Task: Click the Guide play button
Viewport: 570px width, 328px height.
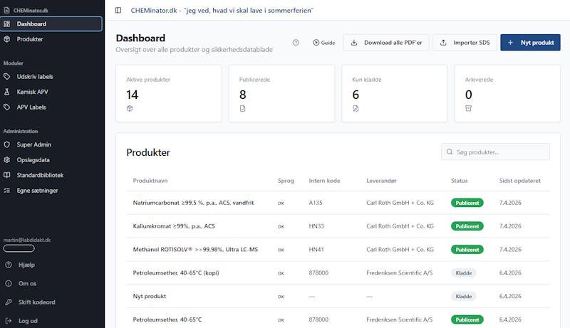Action: pos(323,43)
